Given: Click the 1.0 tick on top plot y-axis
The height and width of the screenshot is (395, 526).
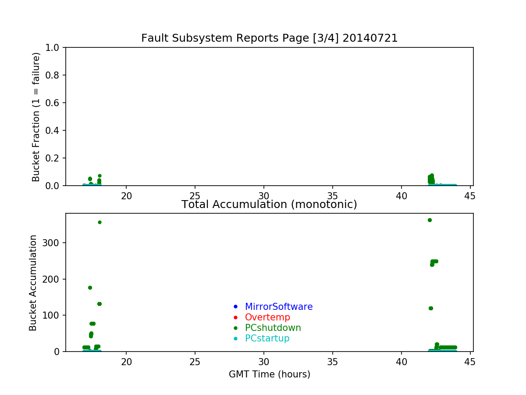Looking at the screenshot, I should [x=55, y=47].
